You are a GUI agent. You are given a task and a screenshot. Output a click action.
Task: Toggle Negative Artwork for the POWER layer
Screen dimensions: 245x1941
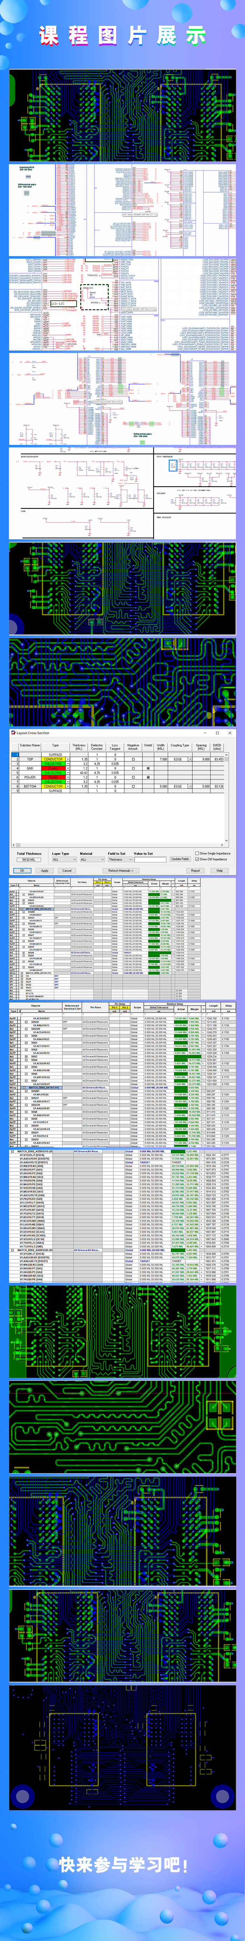133,777
